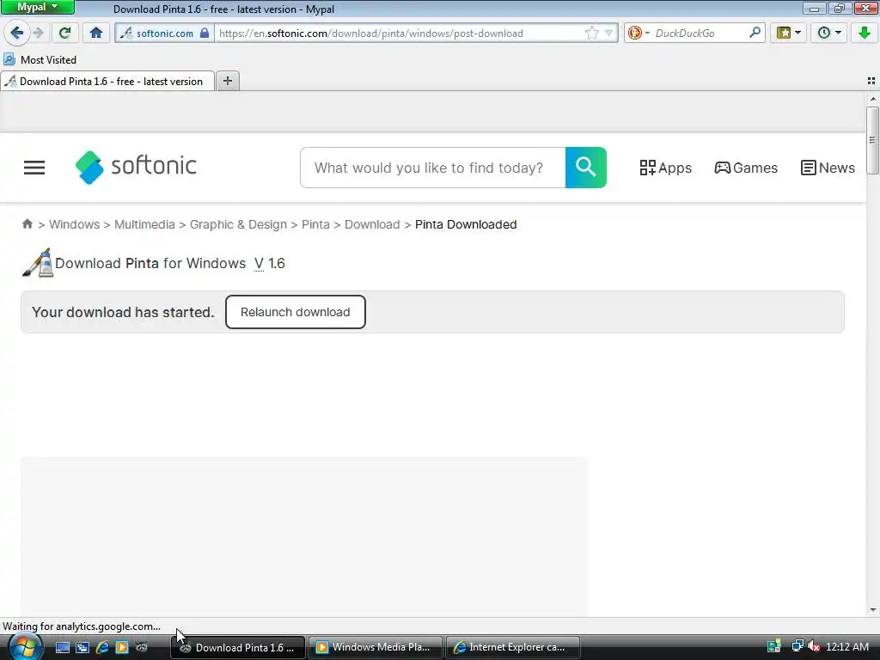Follow the Graphic & Design breadcrumb link
Image resolution: width=880 pixels, height=660 pixels.
pyautogui.click(x=238, y=224)
